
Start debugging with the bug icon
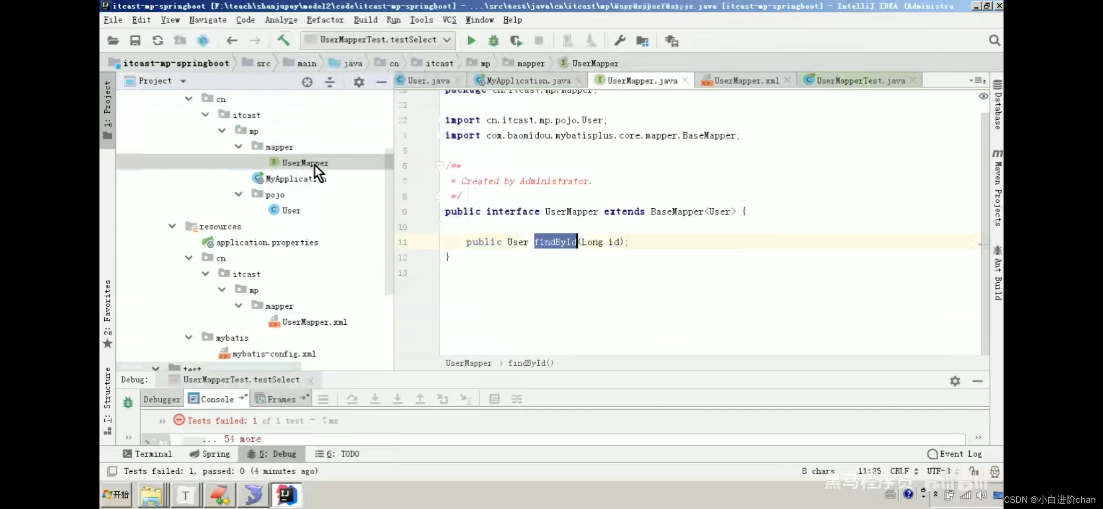click(494, 41)
